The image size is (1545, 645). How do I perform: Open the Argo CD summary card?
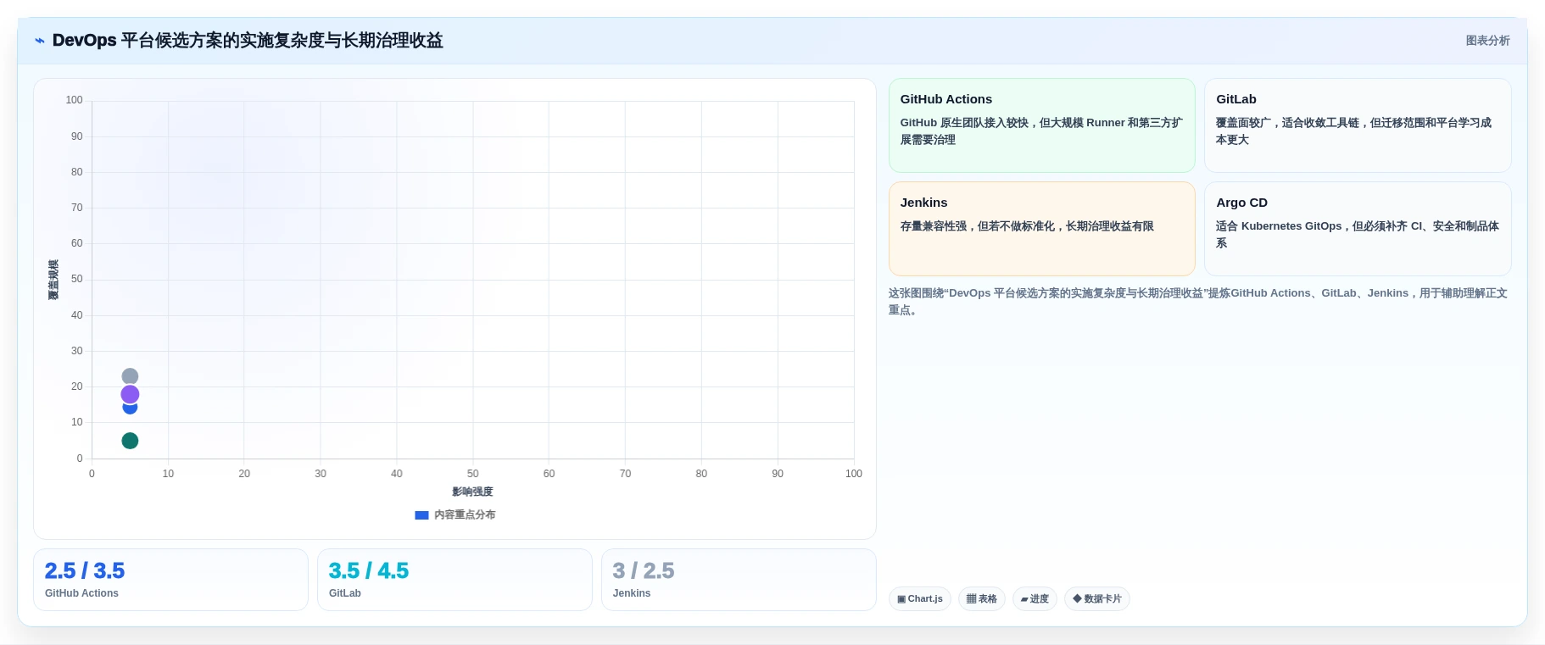pyautogui.click(x=1358, y=229)
